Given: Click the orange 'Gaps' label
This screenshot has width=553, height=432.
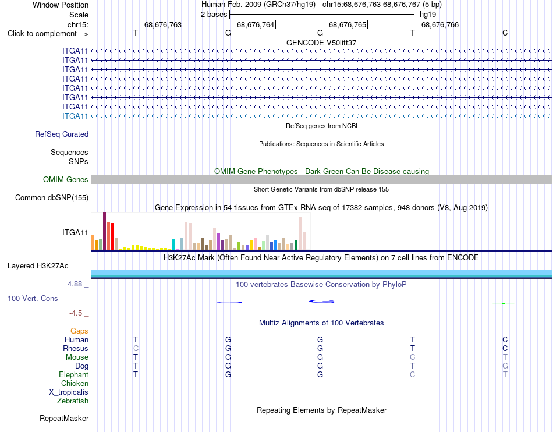Looking at the screenshot, I should pos(79,331).
